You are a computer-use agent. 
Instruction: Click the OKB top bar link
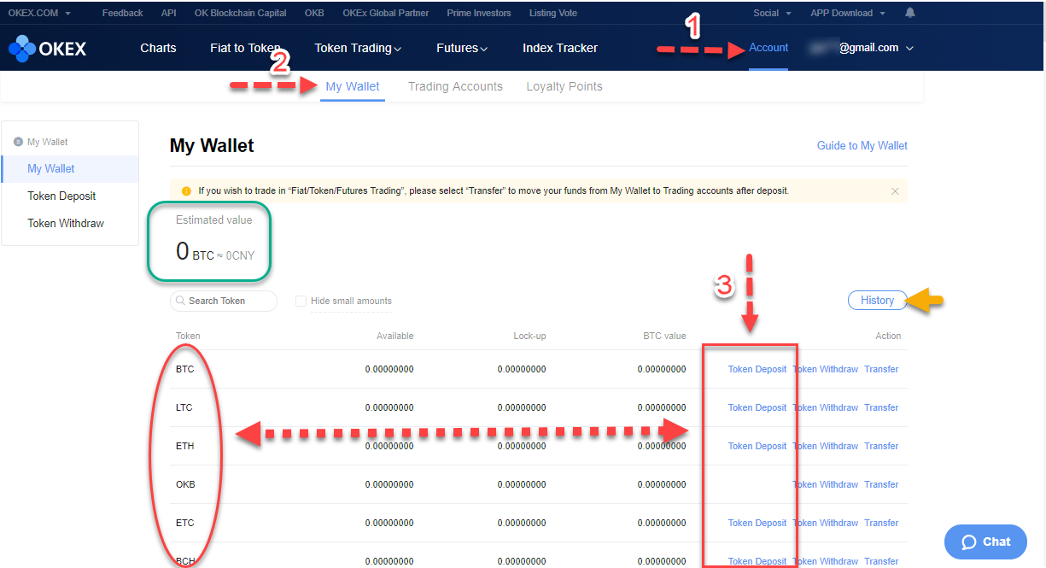(x=314, y=13)
